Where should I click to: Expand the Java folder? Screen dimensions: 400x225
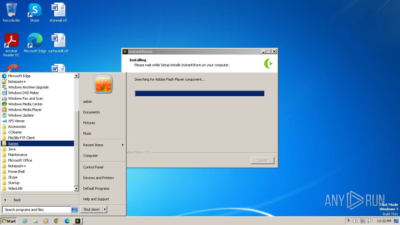coord(37,149)
